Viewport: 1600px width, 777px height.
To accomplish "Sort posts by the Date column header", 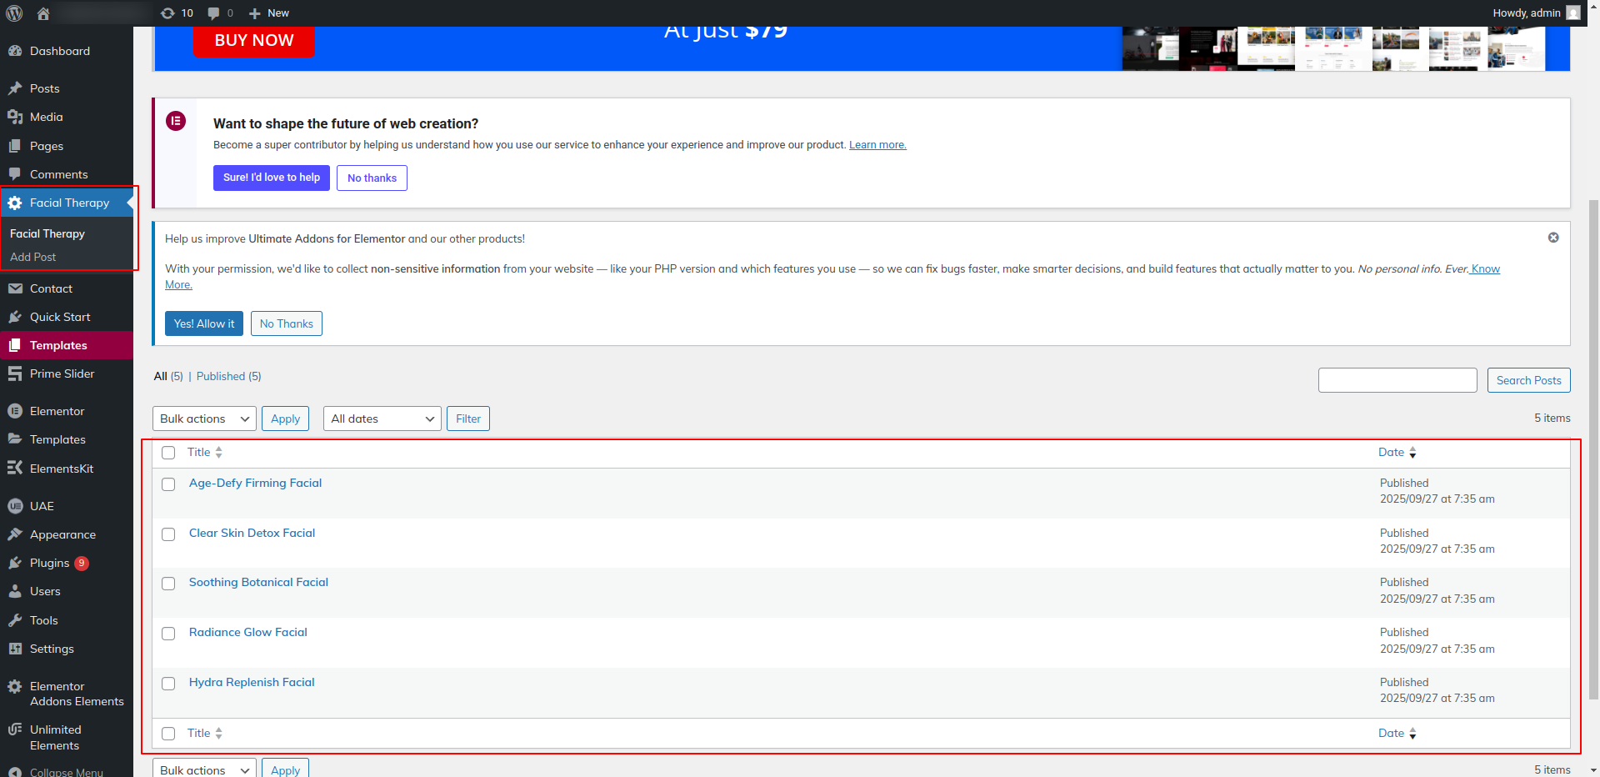I will [1391, 452].
